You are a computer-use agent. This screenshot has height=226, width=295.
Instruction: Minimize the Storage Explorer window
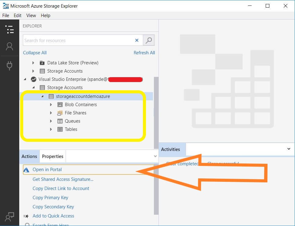[250, 6]
